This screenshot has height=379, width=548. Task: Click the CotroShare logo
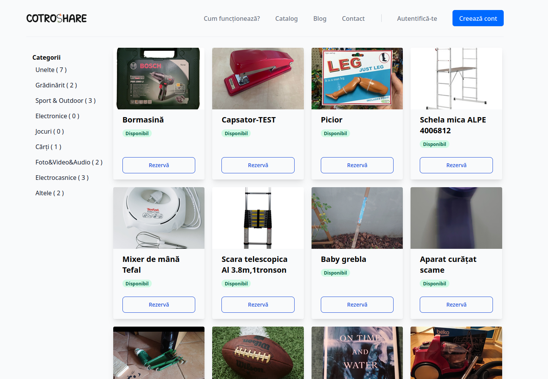click(x=57, y=18)
